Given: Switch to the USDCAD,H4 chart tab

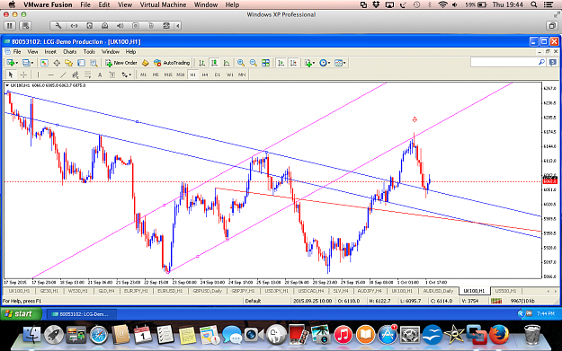Looking at the screenshot, I should pos(311,291).
